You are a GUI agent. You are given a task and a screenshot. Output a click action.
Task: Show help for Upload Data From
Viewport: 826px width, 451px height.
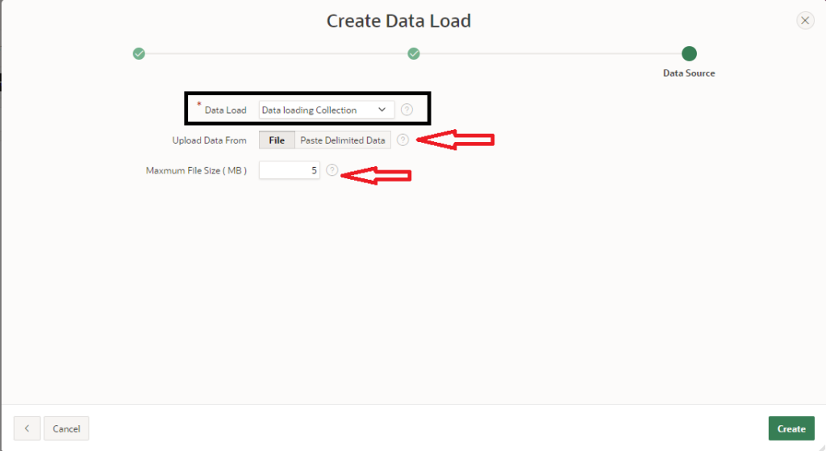(x=403, y=140)
